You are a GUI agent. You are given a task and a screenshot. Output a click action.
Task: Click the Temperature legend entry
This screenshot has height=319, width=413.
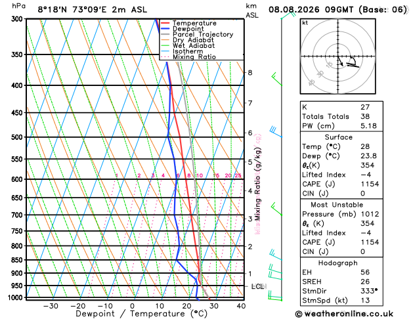[188, 23]
